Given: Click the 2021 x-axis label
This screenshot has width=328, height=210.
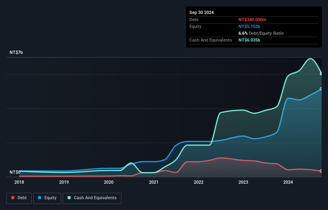Looking at the screenshot, I should (154, 182).
